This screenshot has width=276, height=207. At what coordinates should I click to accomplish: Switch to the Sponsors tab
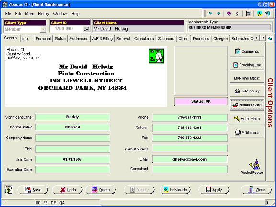[x=166, y=39]
